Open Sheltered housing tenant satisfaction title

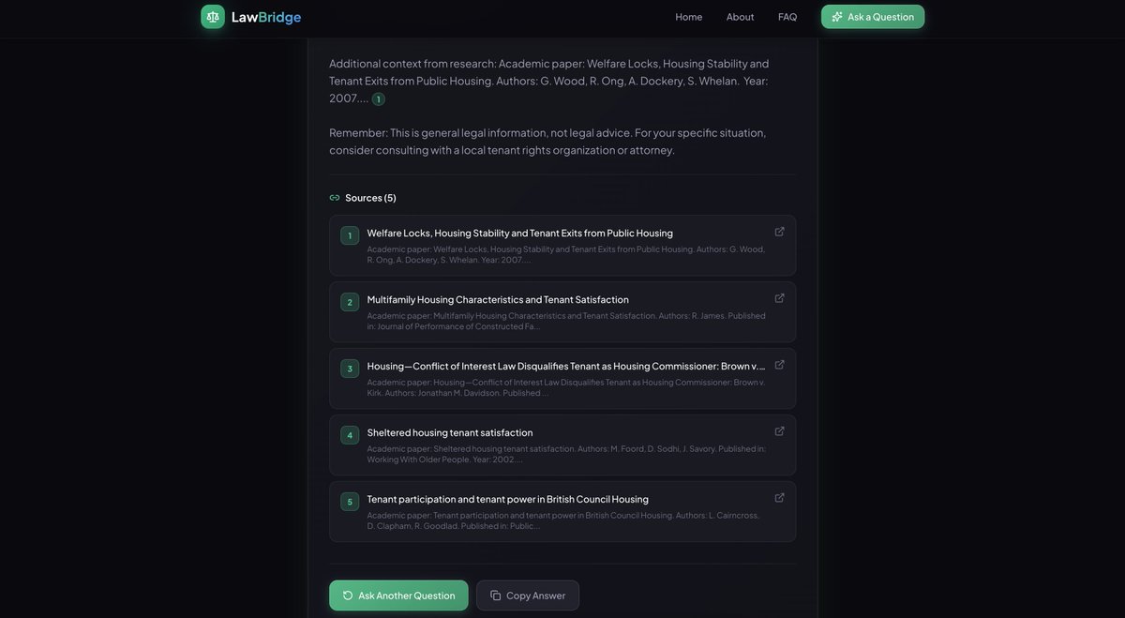(450, 432)
